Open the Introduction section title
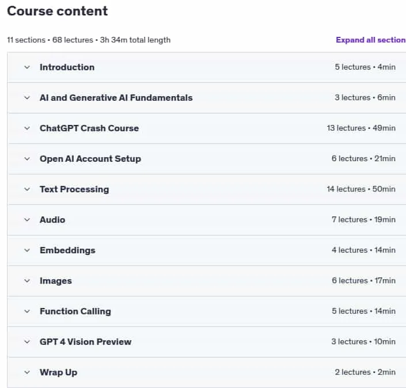406x388 pixels. point(67,67)
